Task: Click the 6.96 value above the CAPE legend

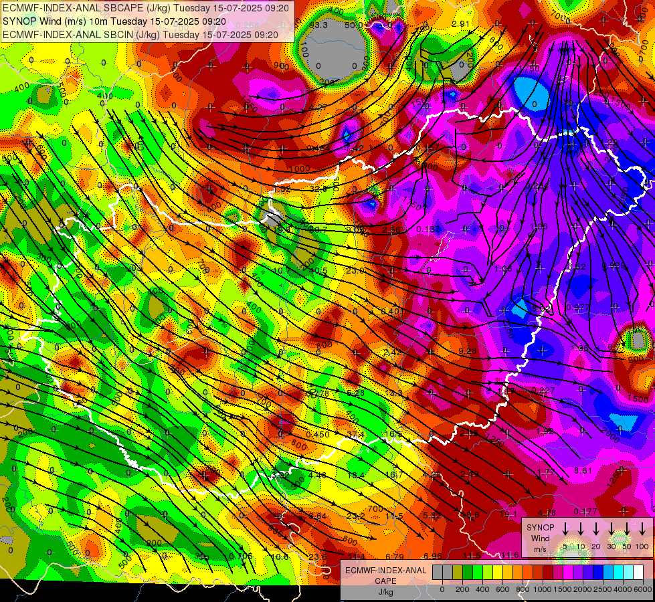Action: pos(432,556)
